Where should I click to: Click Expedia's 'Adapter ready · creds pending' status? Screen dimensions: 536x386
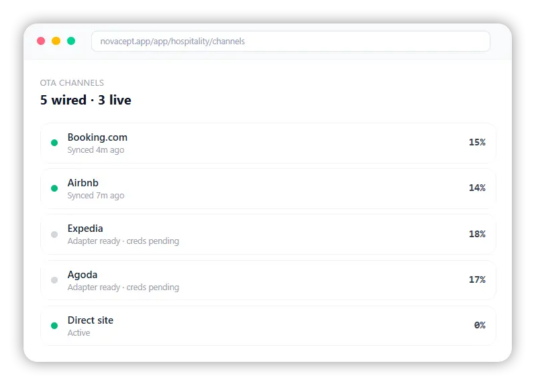coord(123,241)
